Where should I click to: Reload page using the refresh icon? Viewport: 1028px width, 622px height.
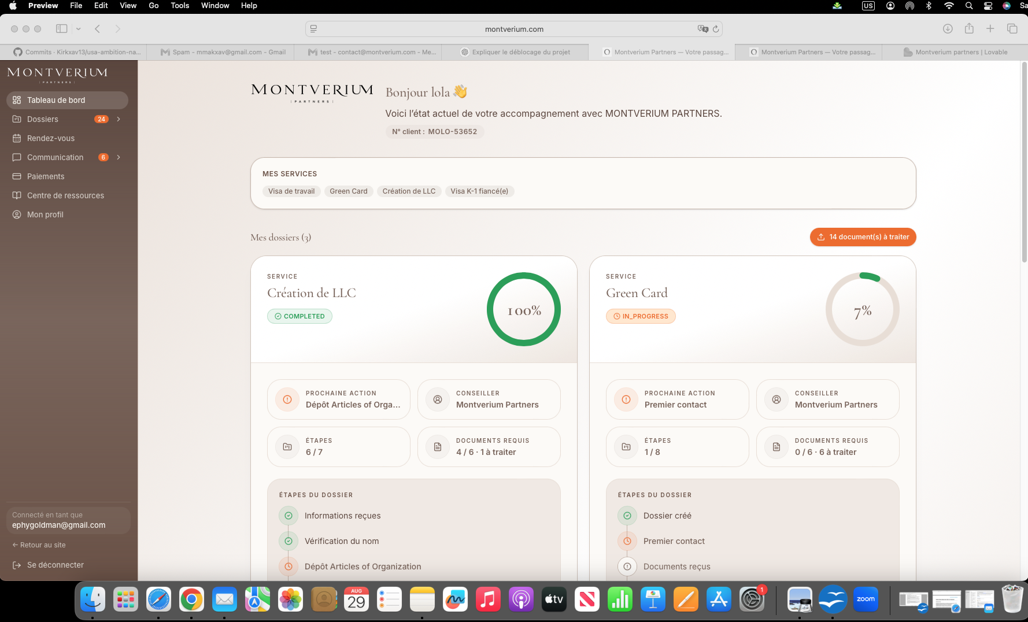tap(716, 29)
